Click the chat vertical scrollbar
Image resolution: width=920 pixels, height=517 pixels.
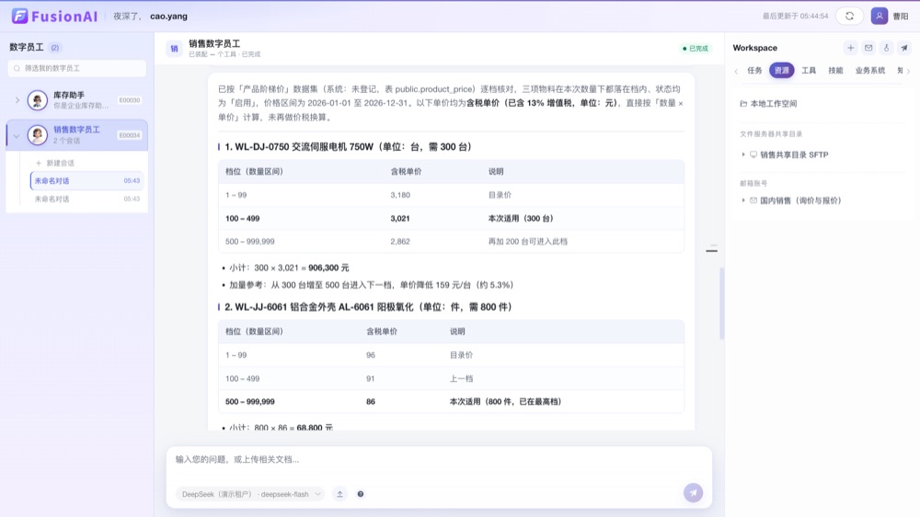point(721,304)
